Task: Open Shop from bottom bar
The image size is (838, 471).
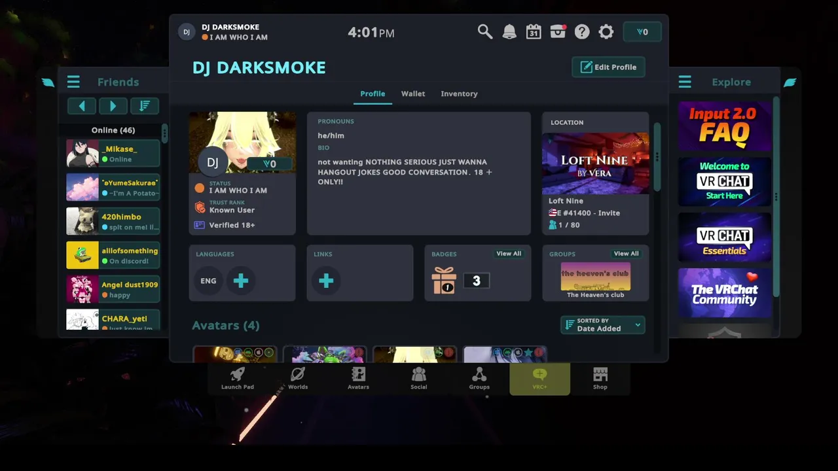Action: pos(600,379)
